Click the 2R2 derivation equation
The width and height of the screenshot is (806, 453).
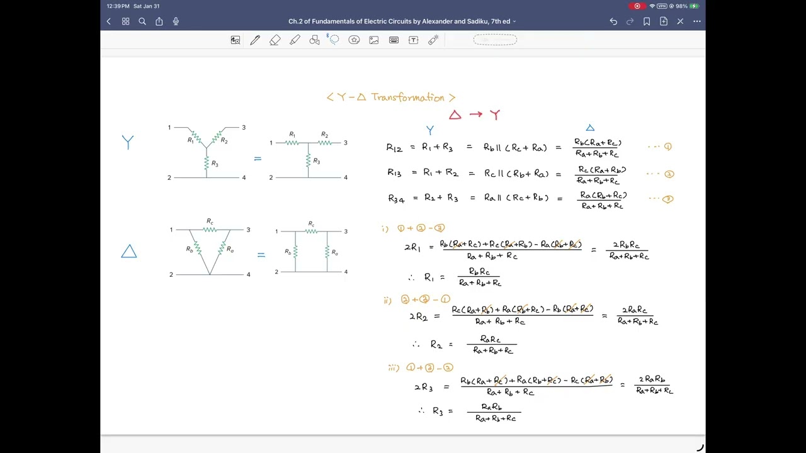(534, 315)
